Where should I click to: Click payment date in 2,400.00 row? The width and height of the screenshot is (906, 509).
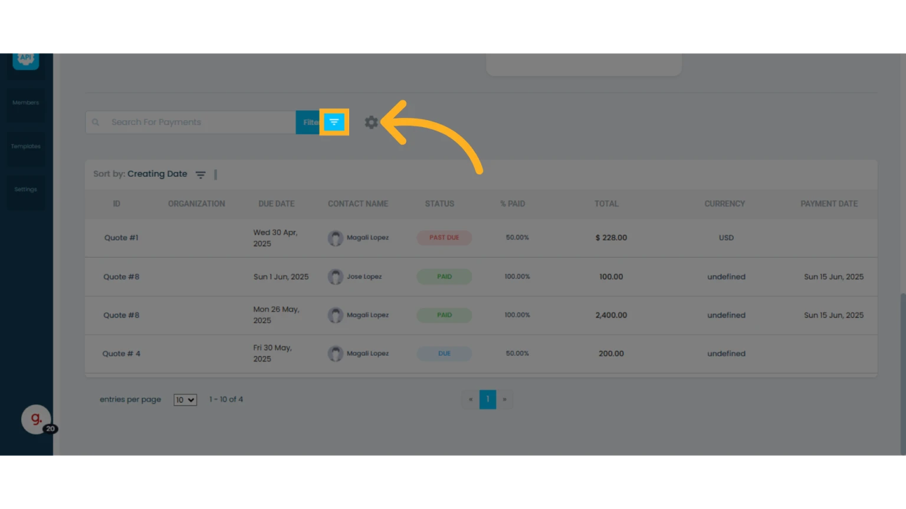(833, 315)
